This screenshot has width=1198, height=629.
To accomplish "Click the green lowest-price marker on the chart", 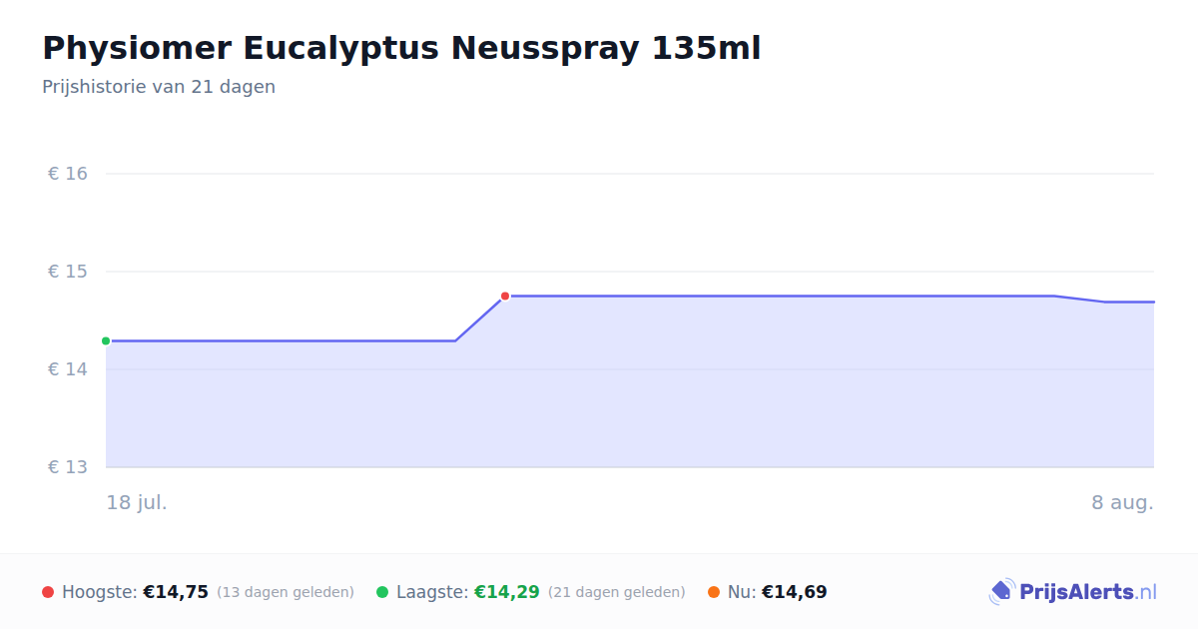I will 106,341.
